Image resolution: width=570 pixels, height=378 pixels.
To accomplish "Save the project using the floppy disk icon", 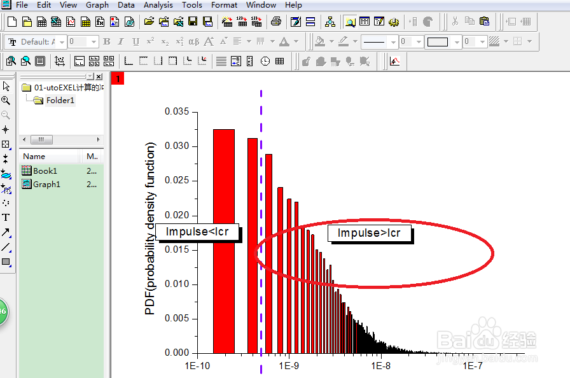I will coord(193,22).
